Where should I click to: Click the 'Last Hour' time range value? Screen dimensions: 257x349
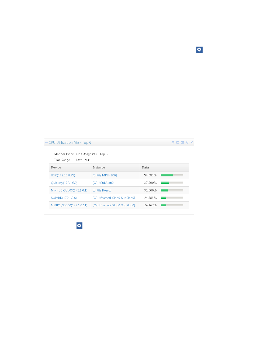[x=83, y=160]
